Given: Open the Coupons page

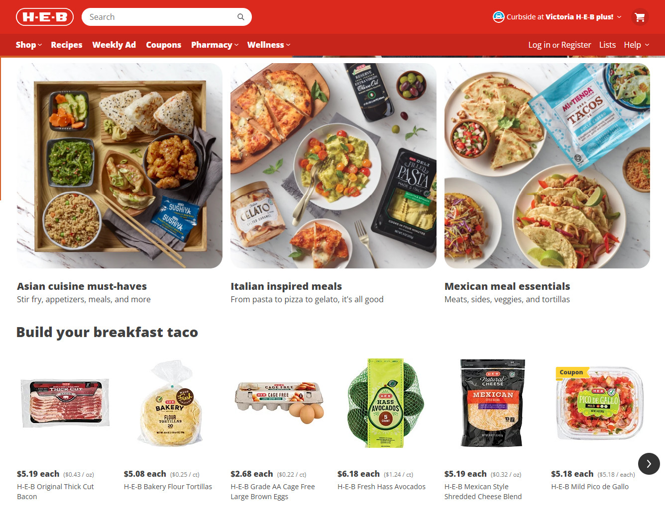Looking at the screenshot, I should 163,45.
